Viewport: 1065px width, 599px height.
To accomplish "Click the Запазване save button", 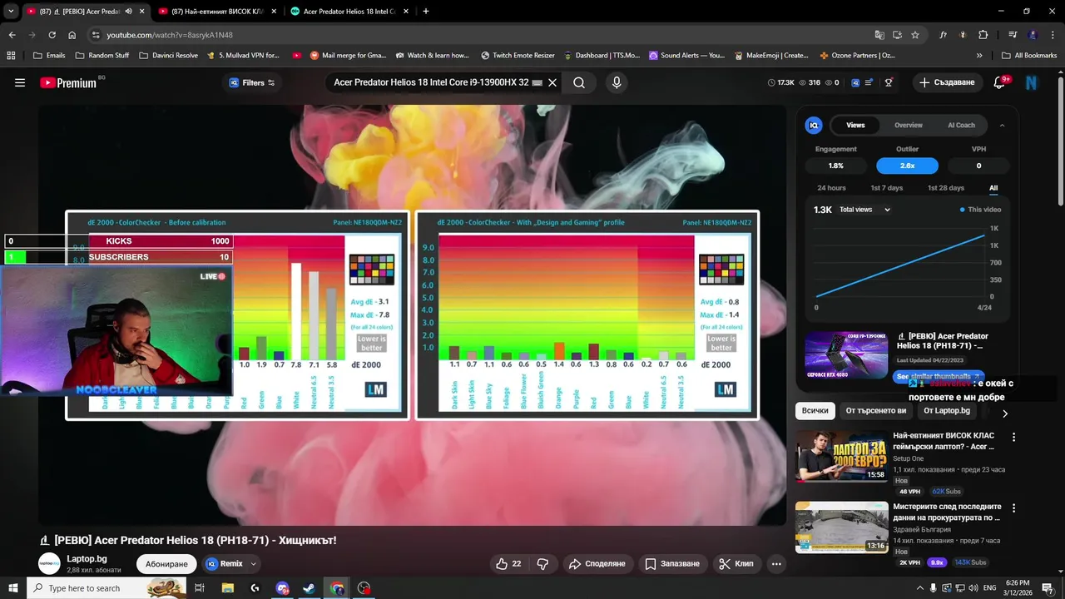I will pyautogui.click(x=672, y=563).
